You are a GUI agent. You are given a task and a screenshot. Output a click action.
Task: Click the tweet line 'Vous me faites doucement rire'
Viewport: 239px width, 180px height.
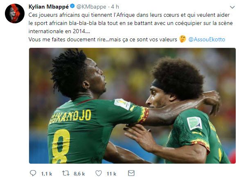[103, 39]
